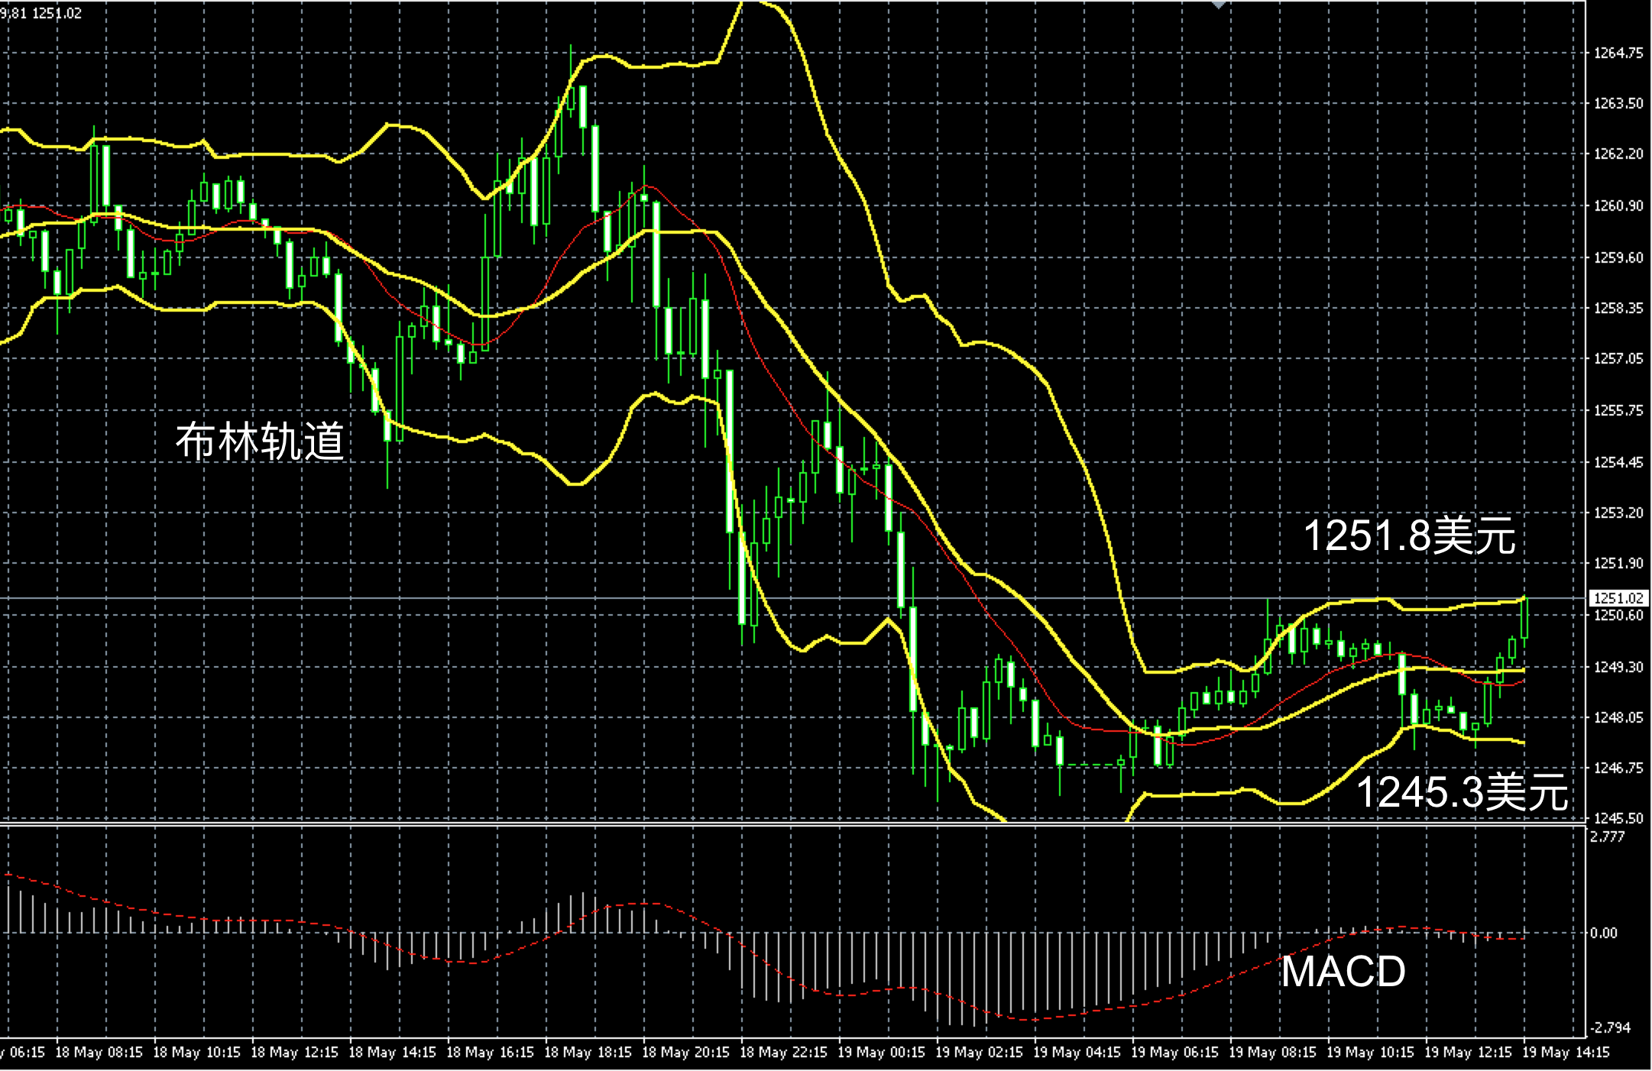Click the 1245.50 price scale label
1652x1071 pixels.
[1618, 818]
